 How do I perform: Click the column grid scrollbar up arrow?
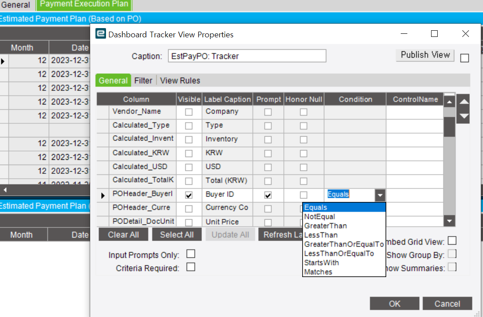pyautogui.click(x=449, y=101)
